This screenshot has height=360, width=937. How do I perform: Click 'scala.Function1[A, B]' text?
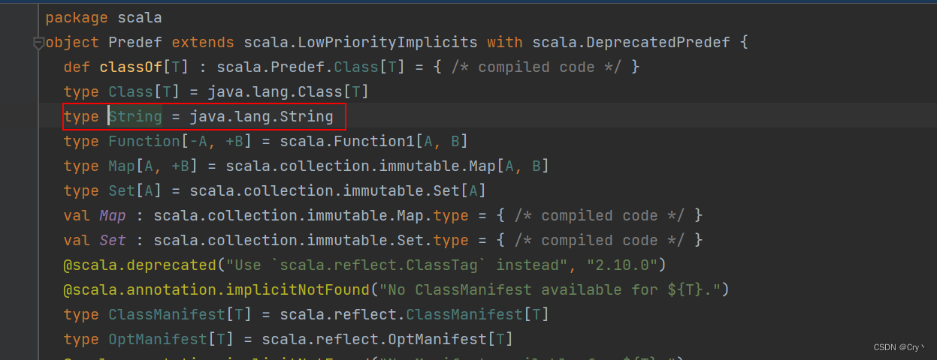click(x=374, y=141)
